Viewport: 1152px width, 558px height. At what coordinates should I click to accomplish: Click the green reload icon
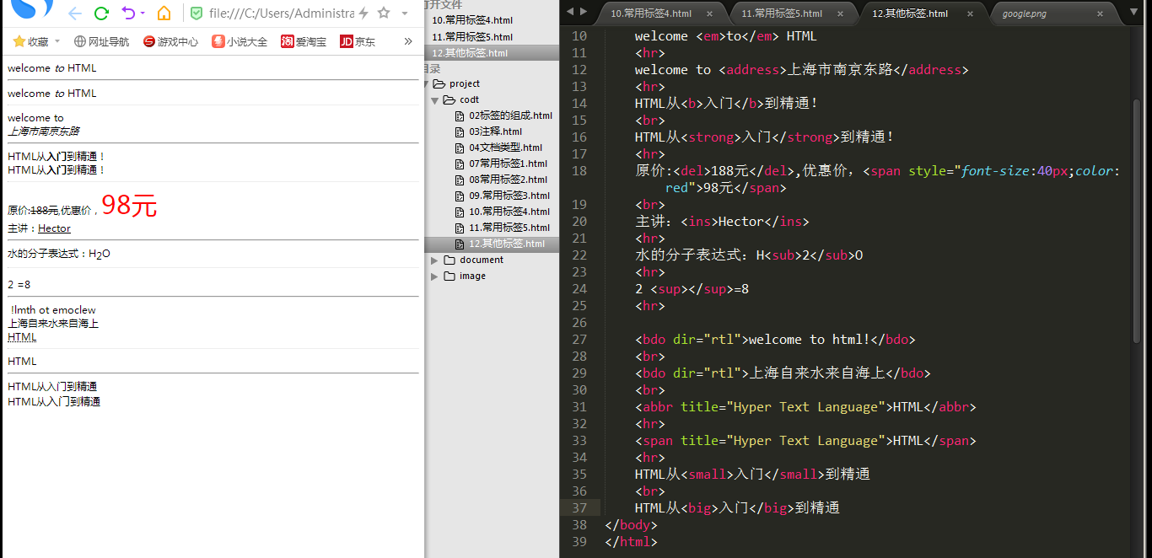click(102, 13)
